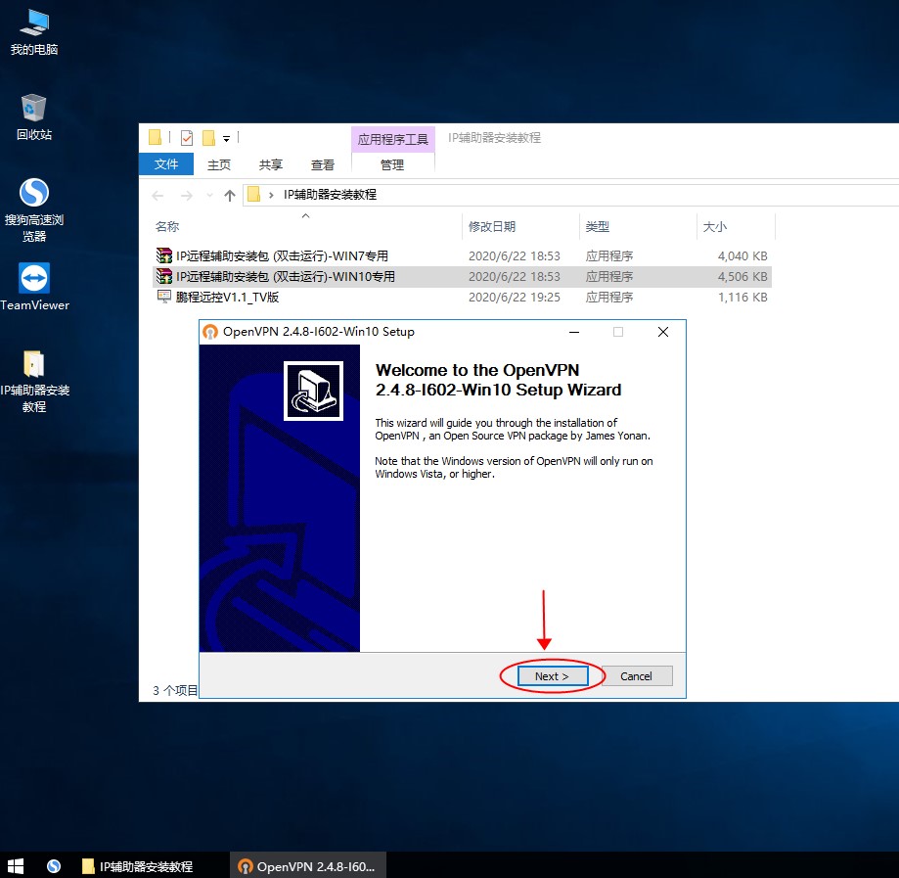The height and width of the screenshot is (878, 899).
Task: Open the 共享 ribbon tab
Action: pyautogui.click(x=271, y=164)
